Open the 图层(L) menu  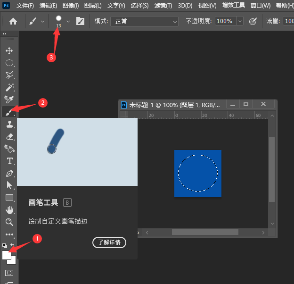(93, 6)
